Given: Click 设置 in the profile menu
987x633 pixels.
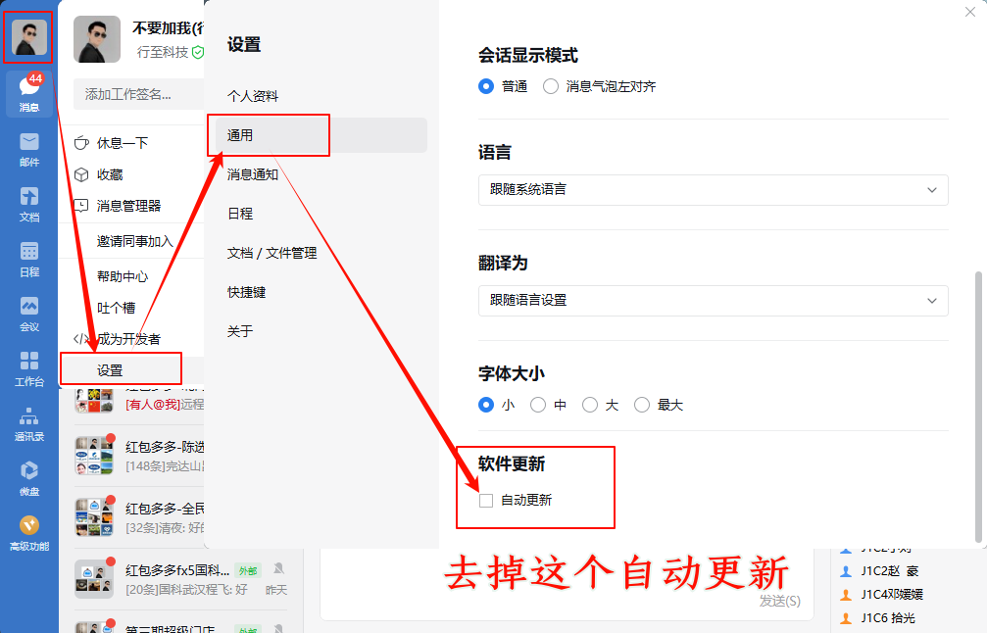Looking at the screenshot, I should (111, 370).
